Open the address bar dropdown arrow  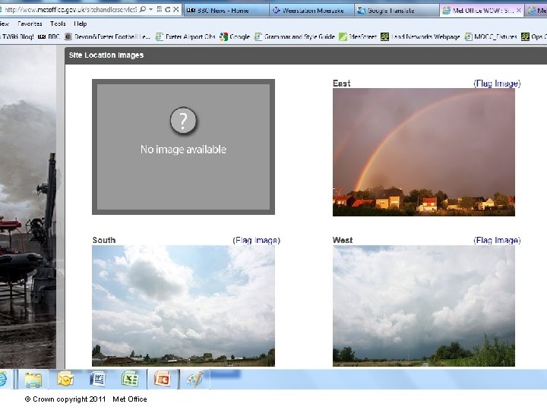150,9
